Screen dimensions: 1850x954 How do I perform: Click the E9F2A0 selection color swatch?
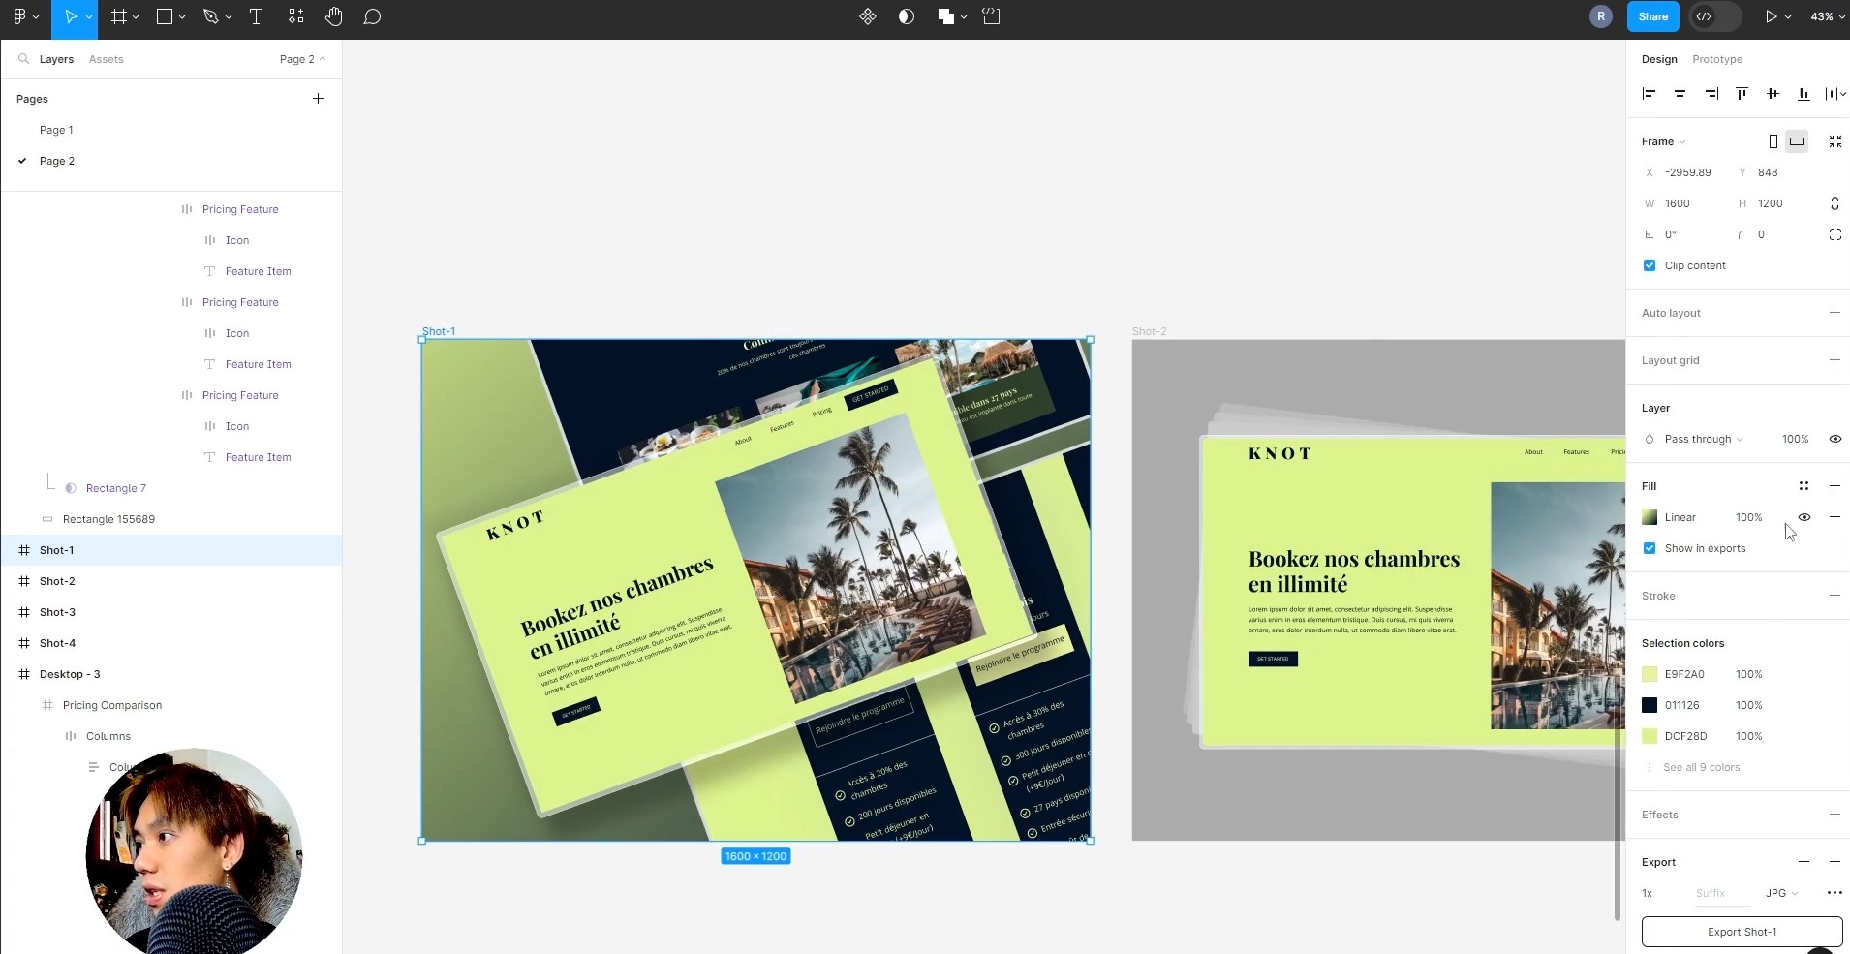pyautogui.click(x=1650, y=674)
